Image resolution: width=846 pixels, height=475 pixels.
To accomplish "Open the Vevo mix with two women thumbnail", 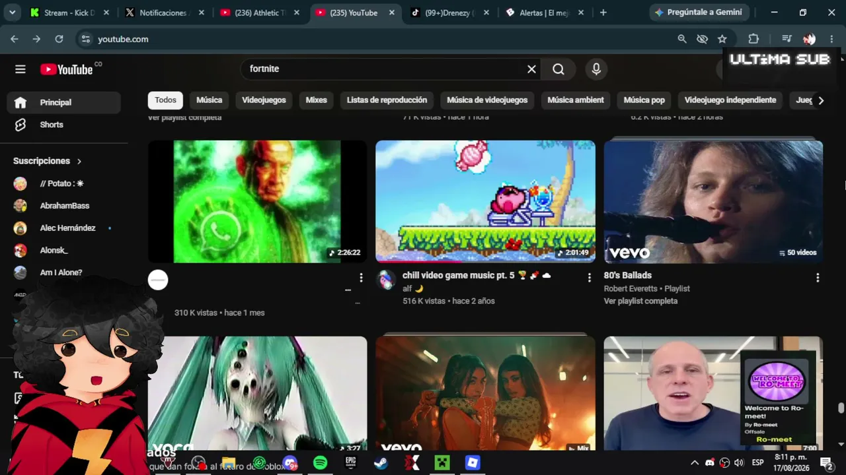I will (x=485, y=394).
